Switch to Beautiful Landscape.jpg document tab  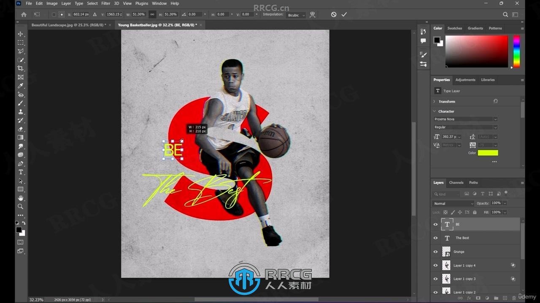pyautogui.click(x=68, y=25)
